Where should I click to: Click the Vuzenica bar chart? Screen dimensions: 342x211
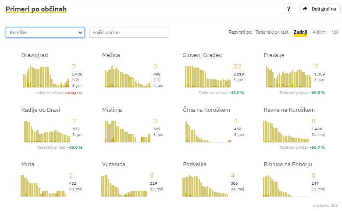[x=124, y=186]
